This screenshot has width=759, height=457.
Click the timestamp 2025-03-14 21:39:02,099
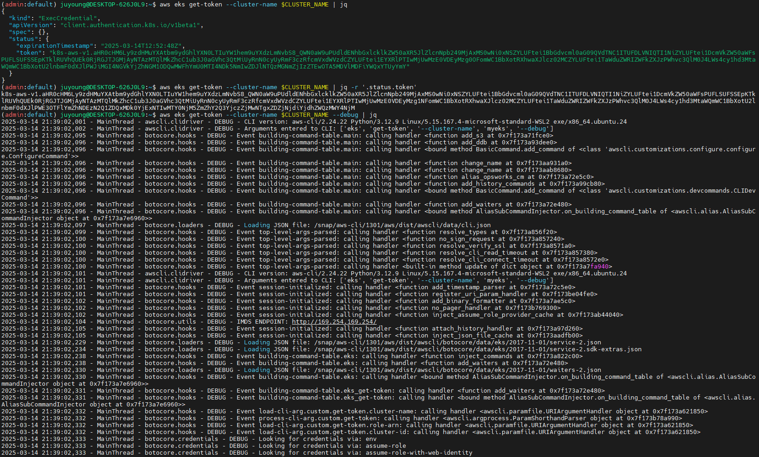tap(44, 232)
